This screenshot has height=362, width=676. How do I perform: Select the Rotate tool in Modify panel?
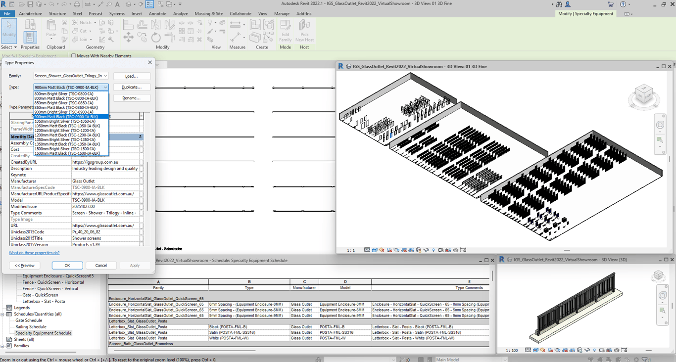click(x=156, y=38)
